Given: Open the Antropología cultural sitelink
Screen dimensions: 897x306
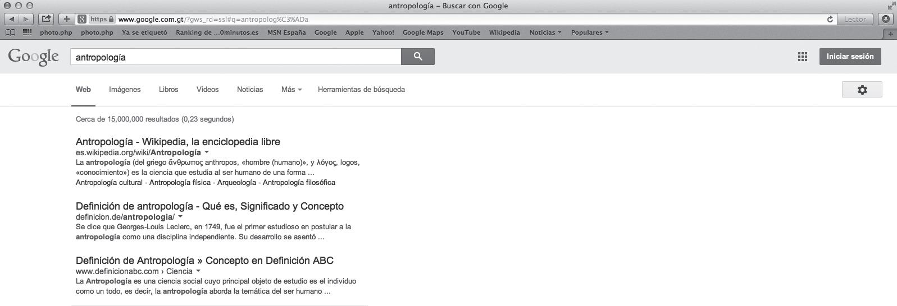Looking at the screenshot, I should point(109,183).
